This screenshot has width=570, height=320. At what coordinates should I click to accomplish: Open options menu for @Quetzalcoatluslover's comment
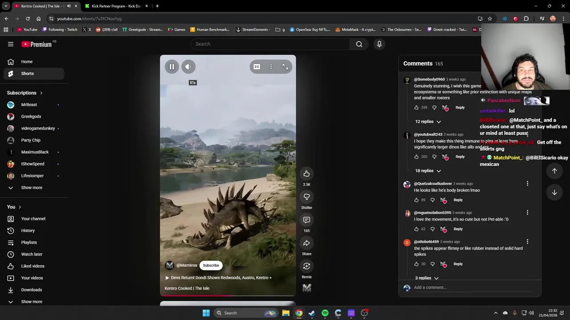527,184
